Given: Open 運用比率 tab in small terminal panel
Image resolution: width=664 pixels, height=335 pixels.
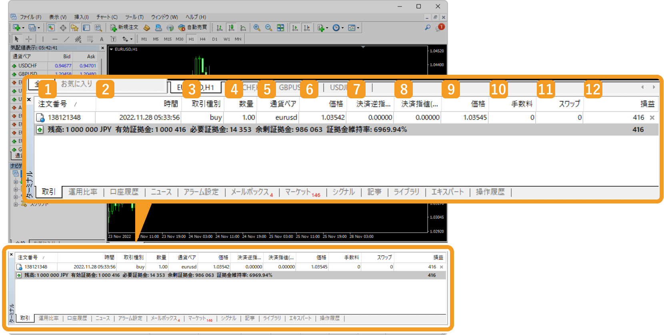Looking at the screenshot, I should point(49,318).
